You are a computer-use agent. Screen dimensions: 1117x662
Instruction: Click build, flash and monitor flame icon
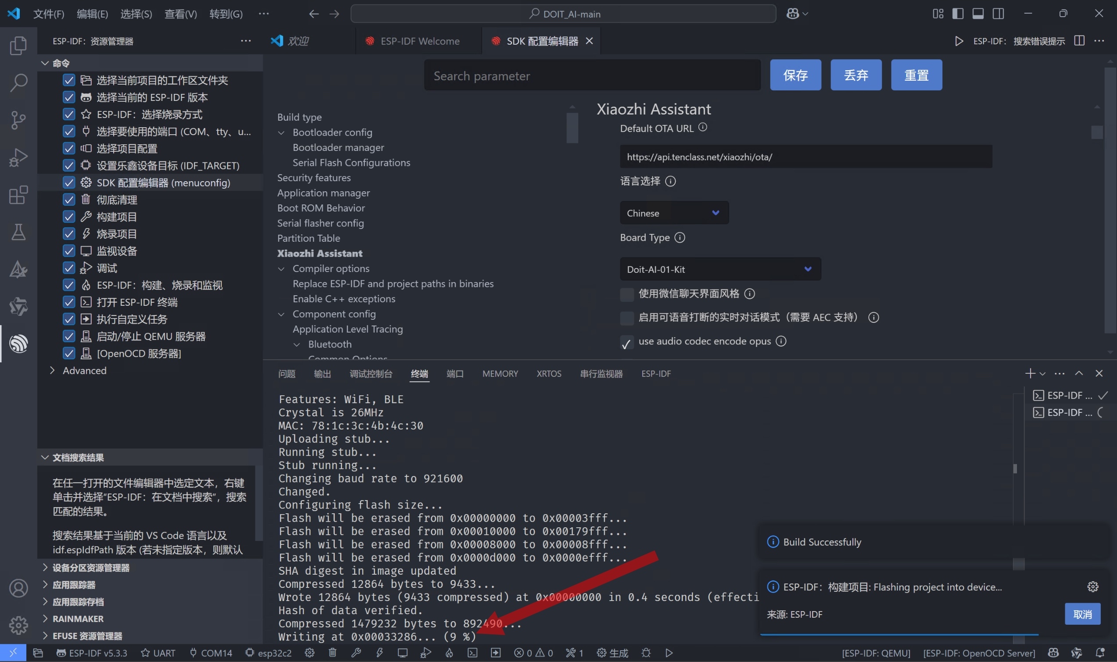(x=449, y=653)
